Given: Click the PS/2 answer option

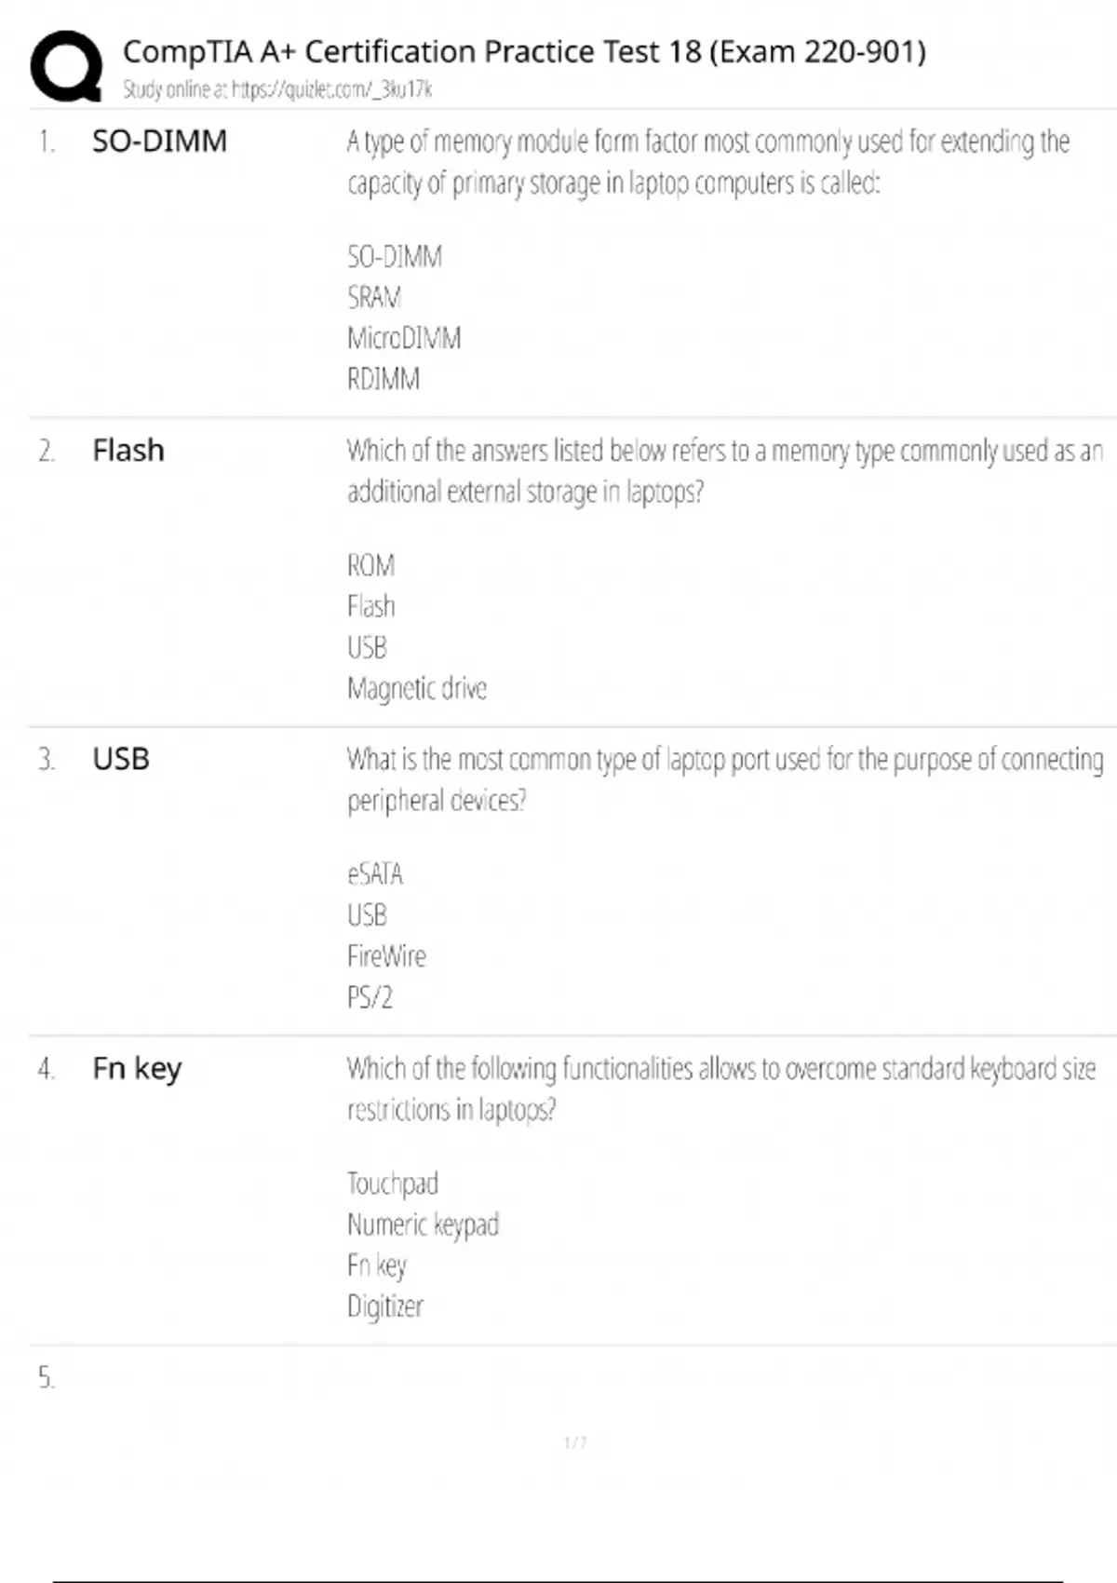Looking at the screenshot, I should coord(370,997).
